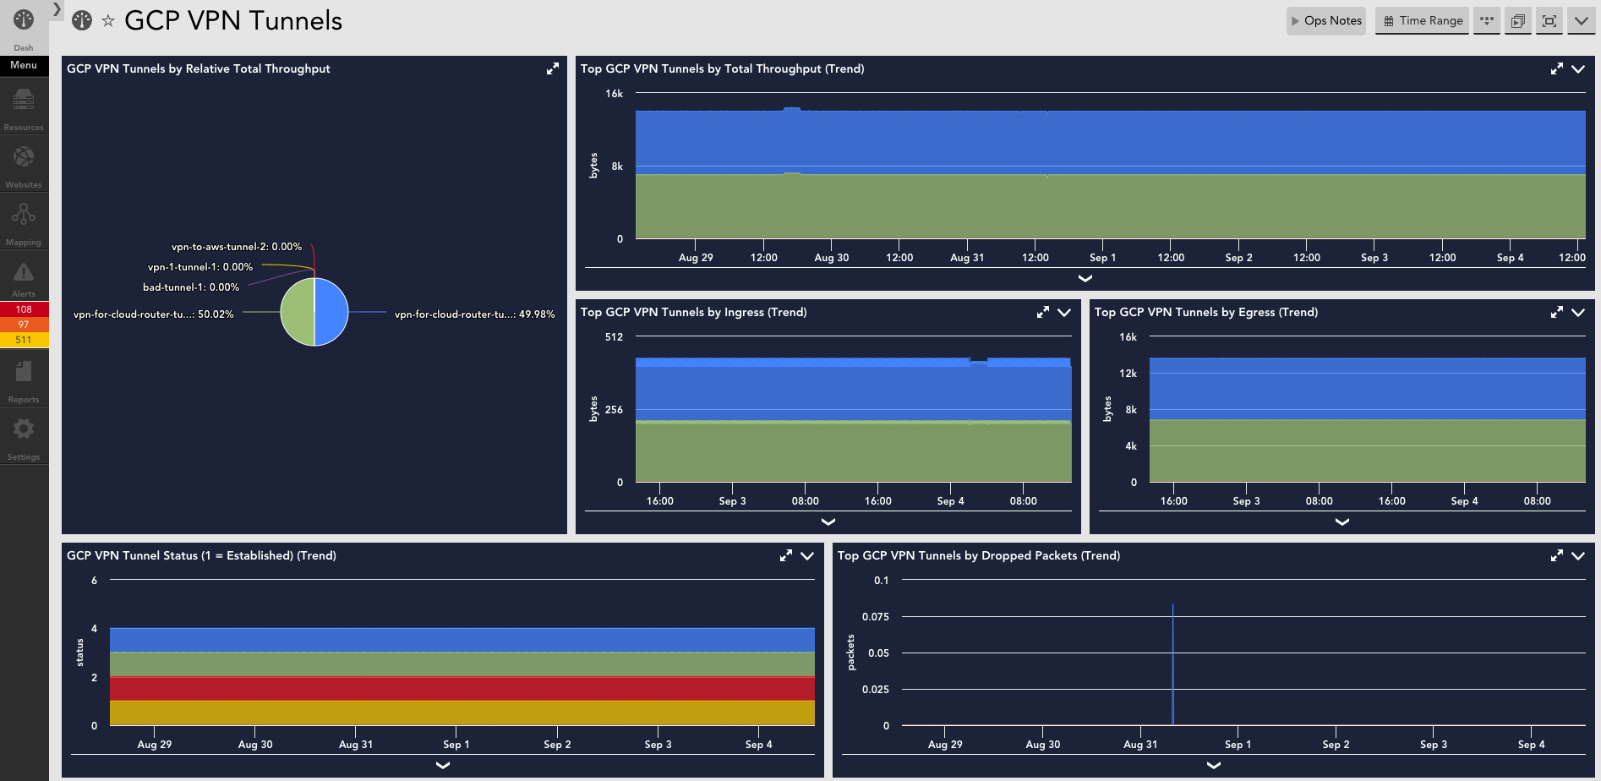Viewport: 1601px width, 781px height.
Task: Show legend below the Egress chart
Action: point(1342,522)
